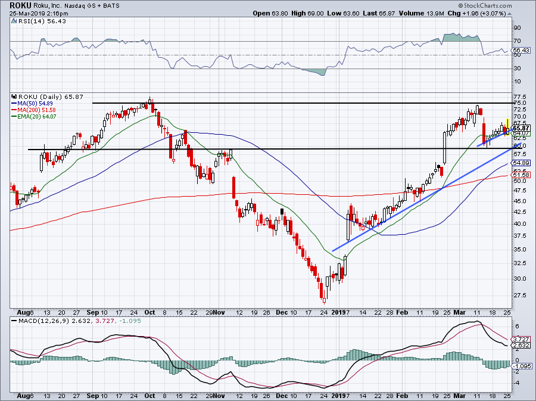Click the histogram tag -1.095
The width and height of the screenshot is (536, 401).
click(x=522, y=366)
